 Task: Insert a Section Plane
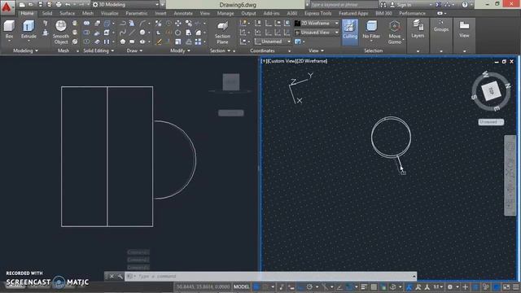pos(222,33)
